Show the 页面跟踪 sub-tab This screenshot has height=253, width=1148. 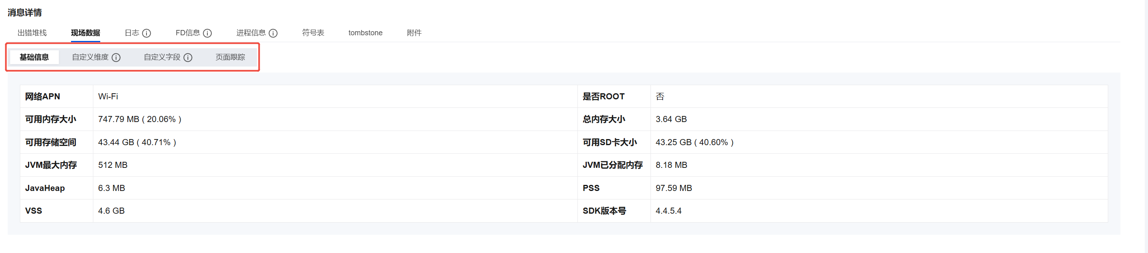[230, 58]
